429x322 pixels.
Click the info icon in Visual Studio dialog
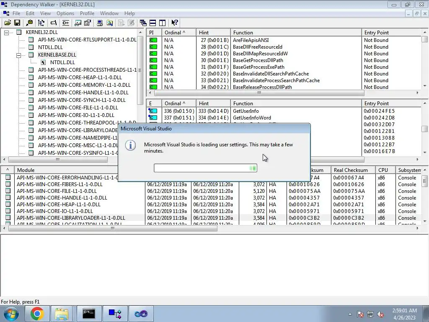pos(131,145)
